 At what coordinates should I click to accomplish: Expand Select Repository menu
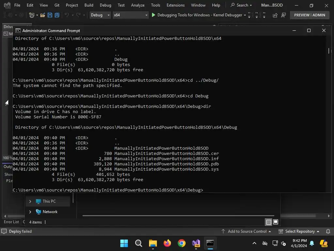(299, 231)
